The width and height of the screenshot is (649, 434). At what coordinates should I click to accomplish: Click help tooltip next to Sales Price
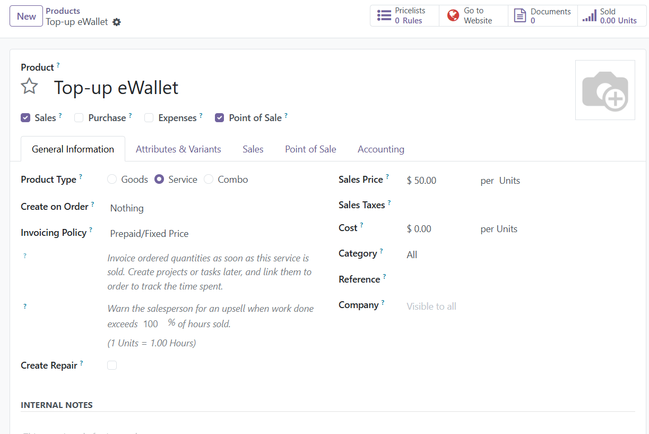[387, 177]
